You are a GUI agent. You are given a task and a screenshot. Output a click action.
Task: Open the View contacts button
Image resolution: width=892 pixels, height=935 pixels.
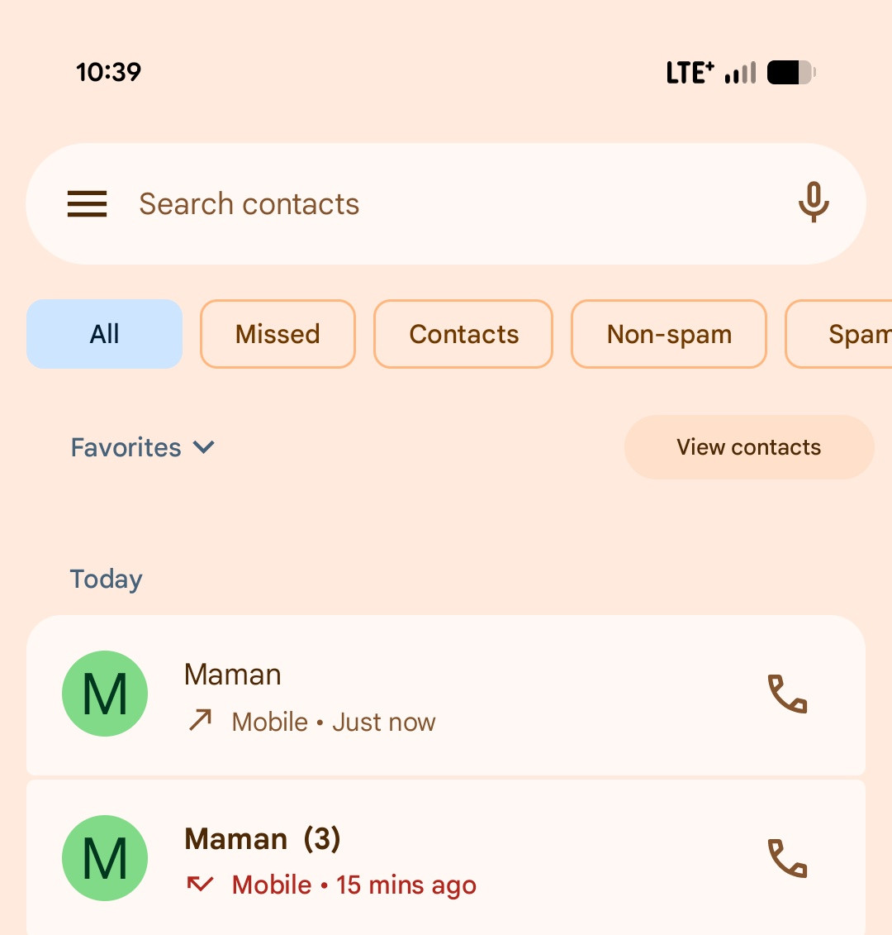coord(749,447)
